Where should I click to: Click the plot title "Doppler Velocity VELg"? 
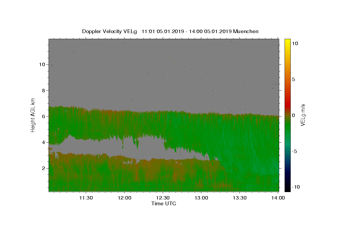tap(110, 32)
